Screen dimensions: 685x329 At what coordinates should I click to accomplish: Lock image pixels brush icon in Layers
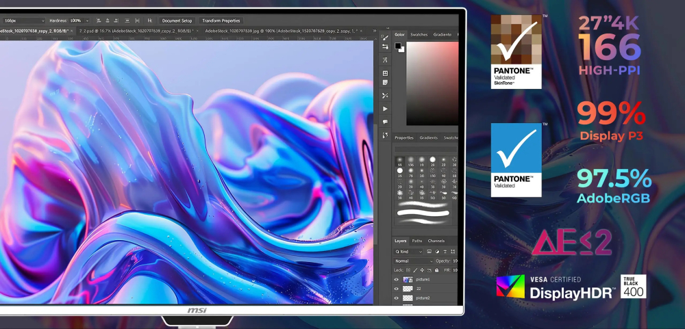click(x=415, y=271)
